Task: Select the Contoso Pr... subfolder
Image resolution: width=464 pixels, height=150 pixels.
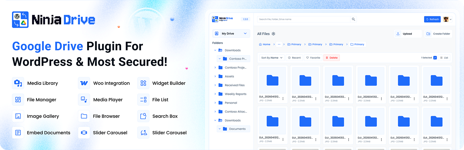Action: click(x=233, y=59)
